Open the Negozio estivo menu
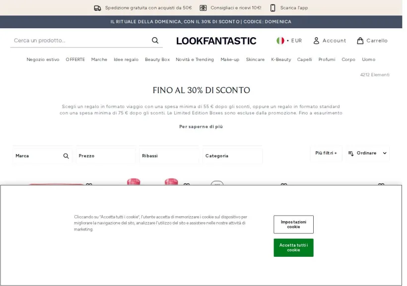The width and height of the screenshot is (407, 286). [43, 59]
